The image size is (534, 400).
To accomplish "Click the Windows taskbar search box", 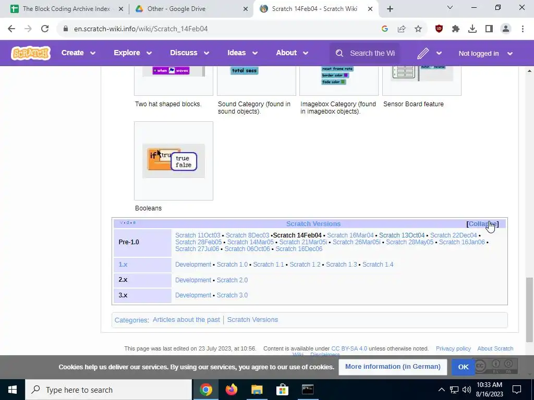I will [108, 390].
